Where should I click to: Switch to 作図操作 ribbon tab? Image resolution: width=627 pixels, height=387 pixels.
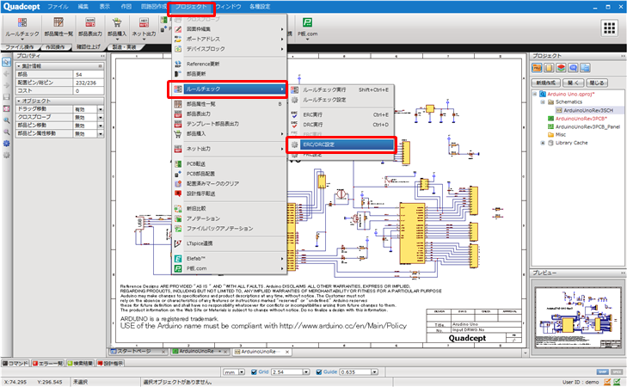pyautogui.click(x=55, y=47)
